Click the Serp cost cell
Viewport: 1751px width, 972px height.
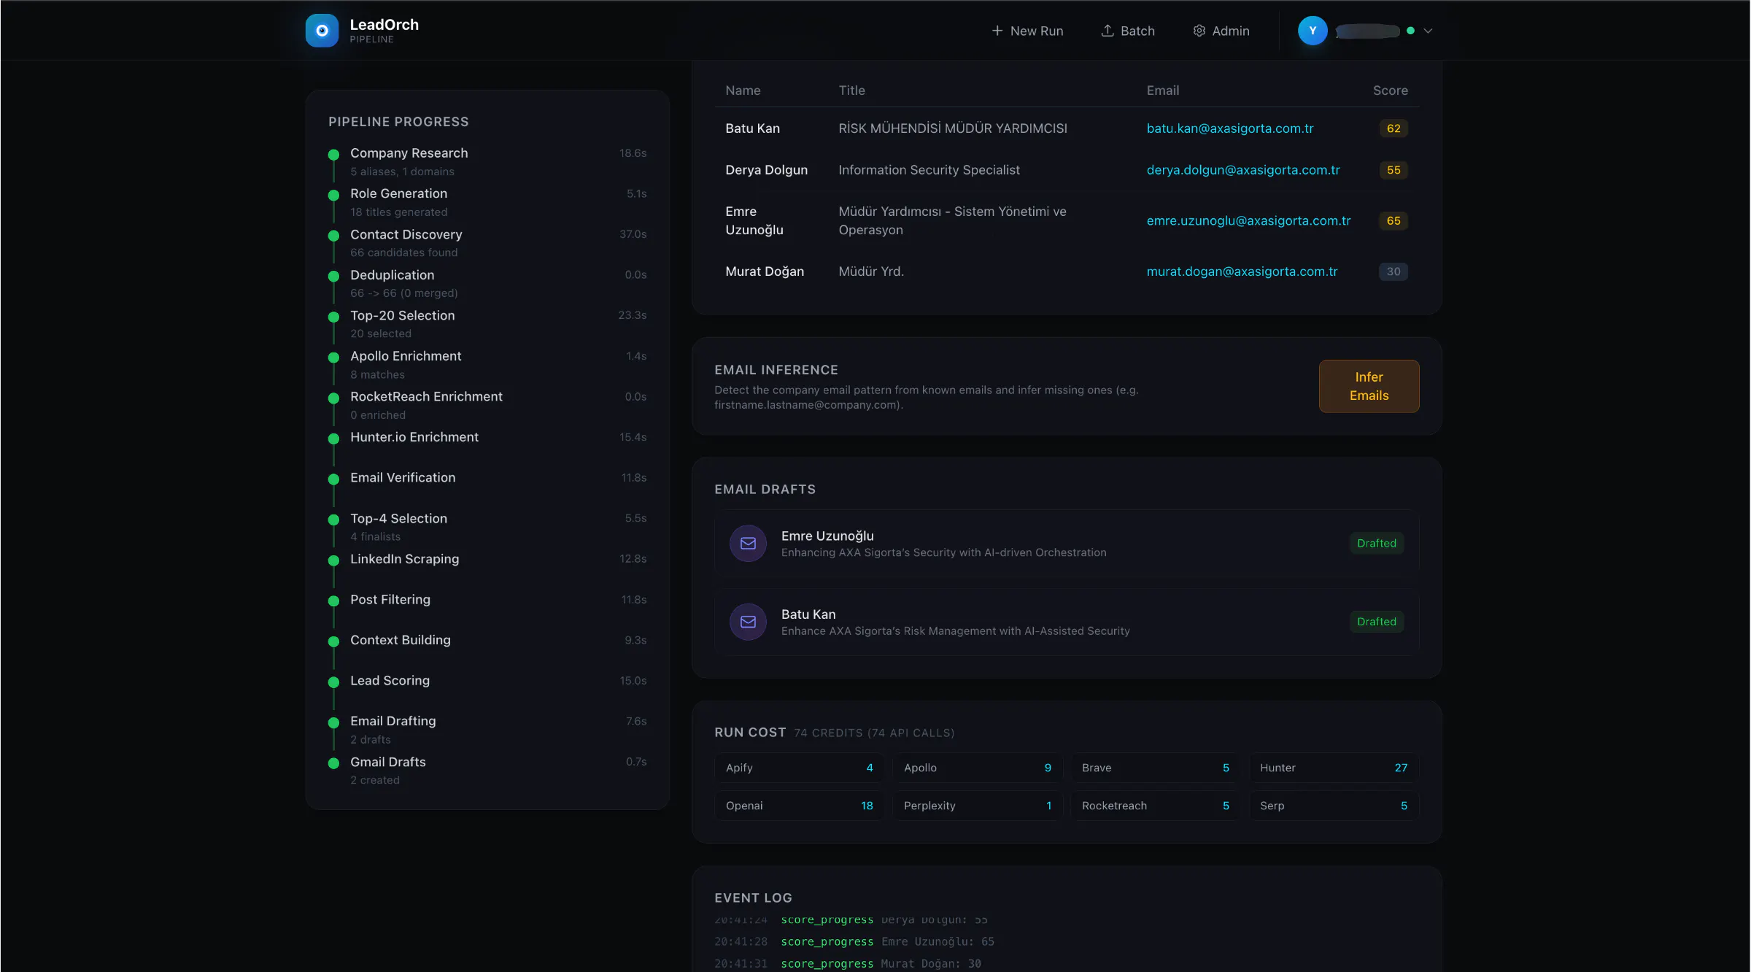[1334, 806]
